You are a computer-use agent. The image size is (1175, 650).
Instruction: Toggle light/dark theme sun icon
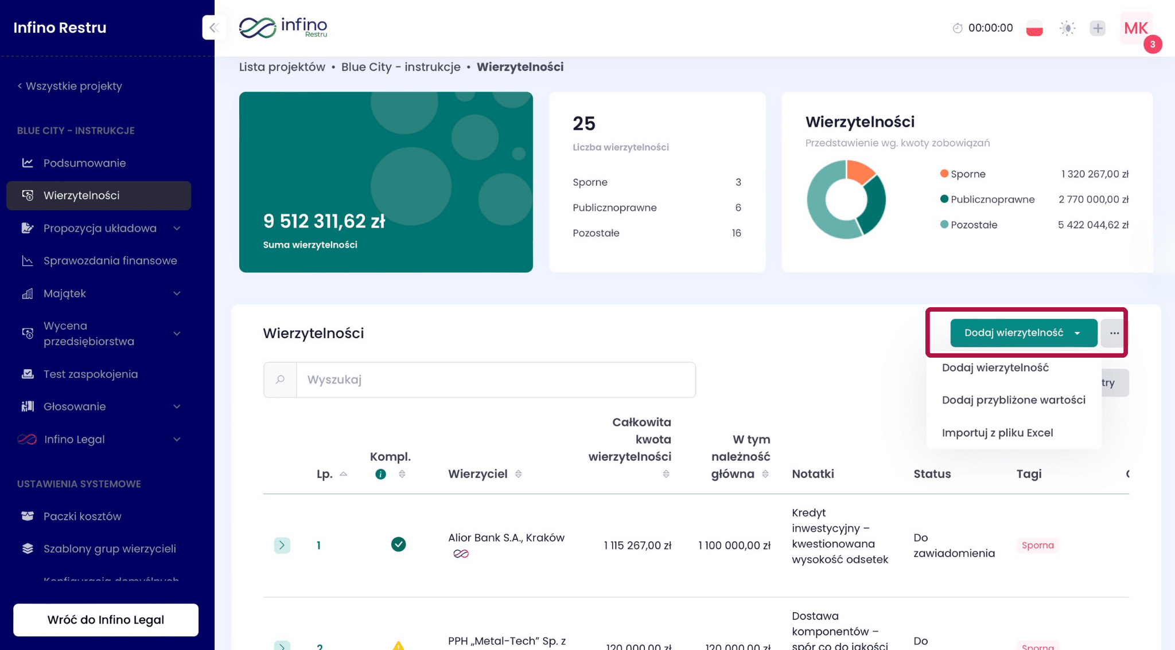click(1067, 28)
